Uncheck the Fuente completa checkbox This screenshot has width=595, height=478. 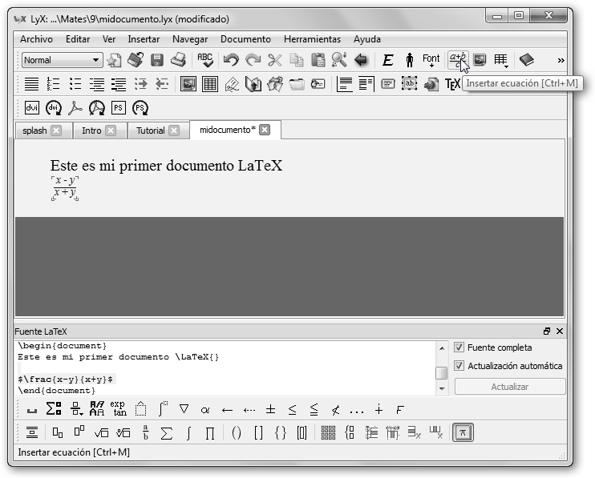[459, 347]
